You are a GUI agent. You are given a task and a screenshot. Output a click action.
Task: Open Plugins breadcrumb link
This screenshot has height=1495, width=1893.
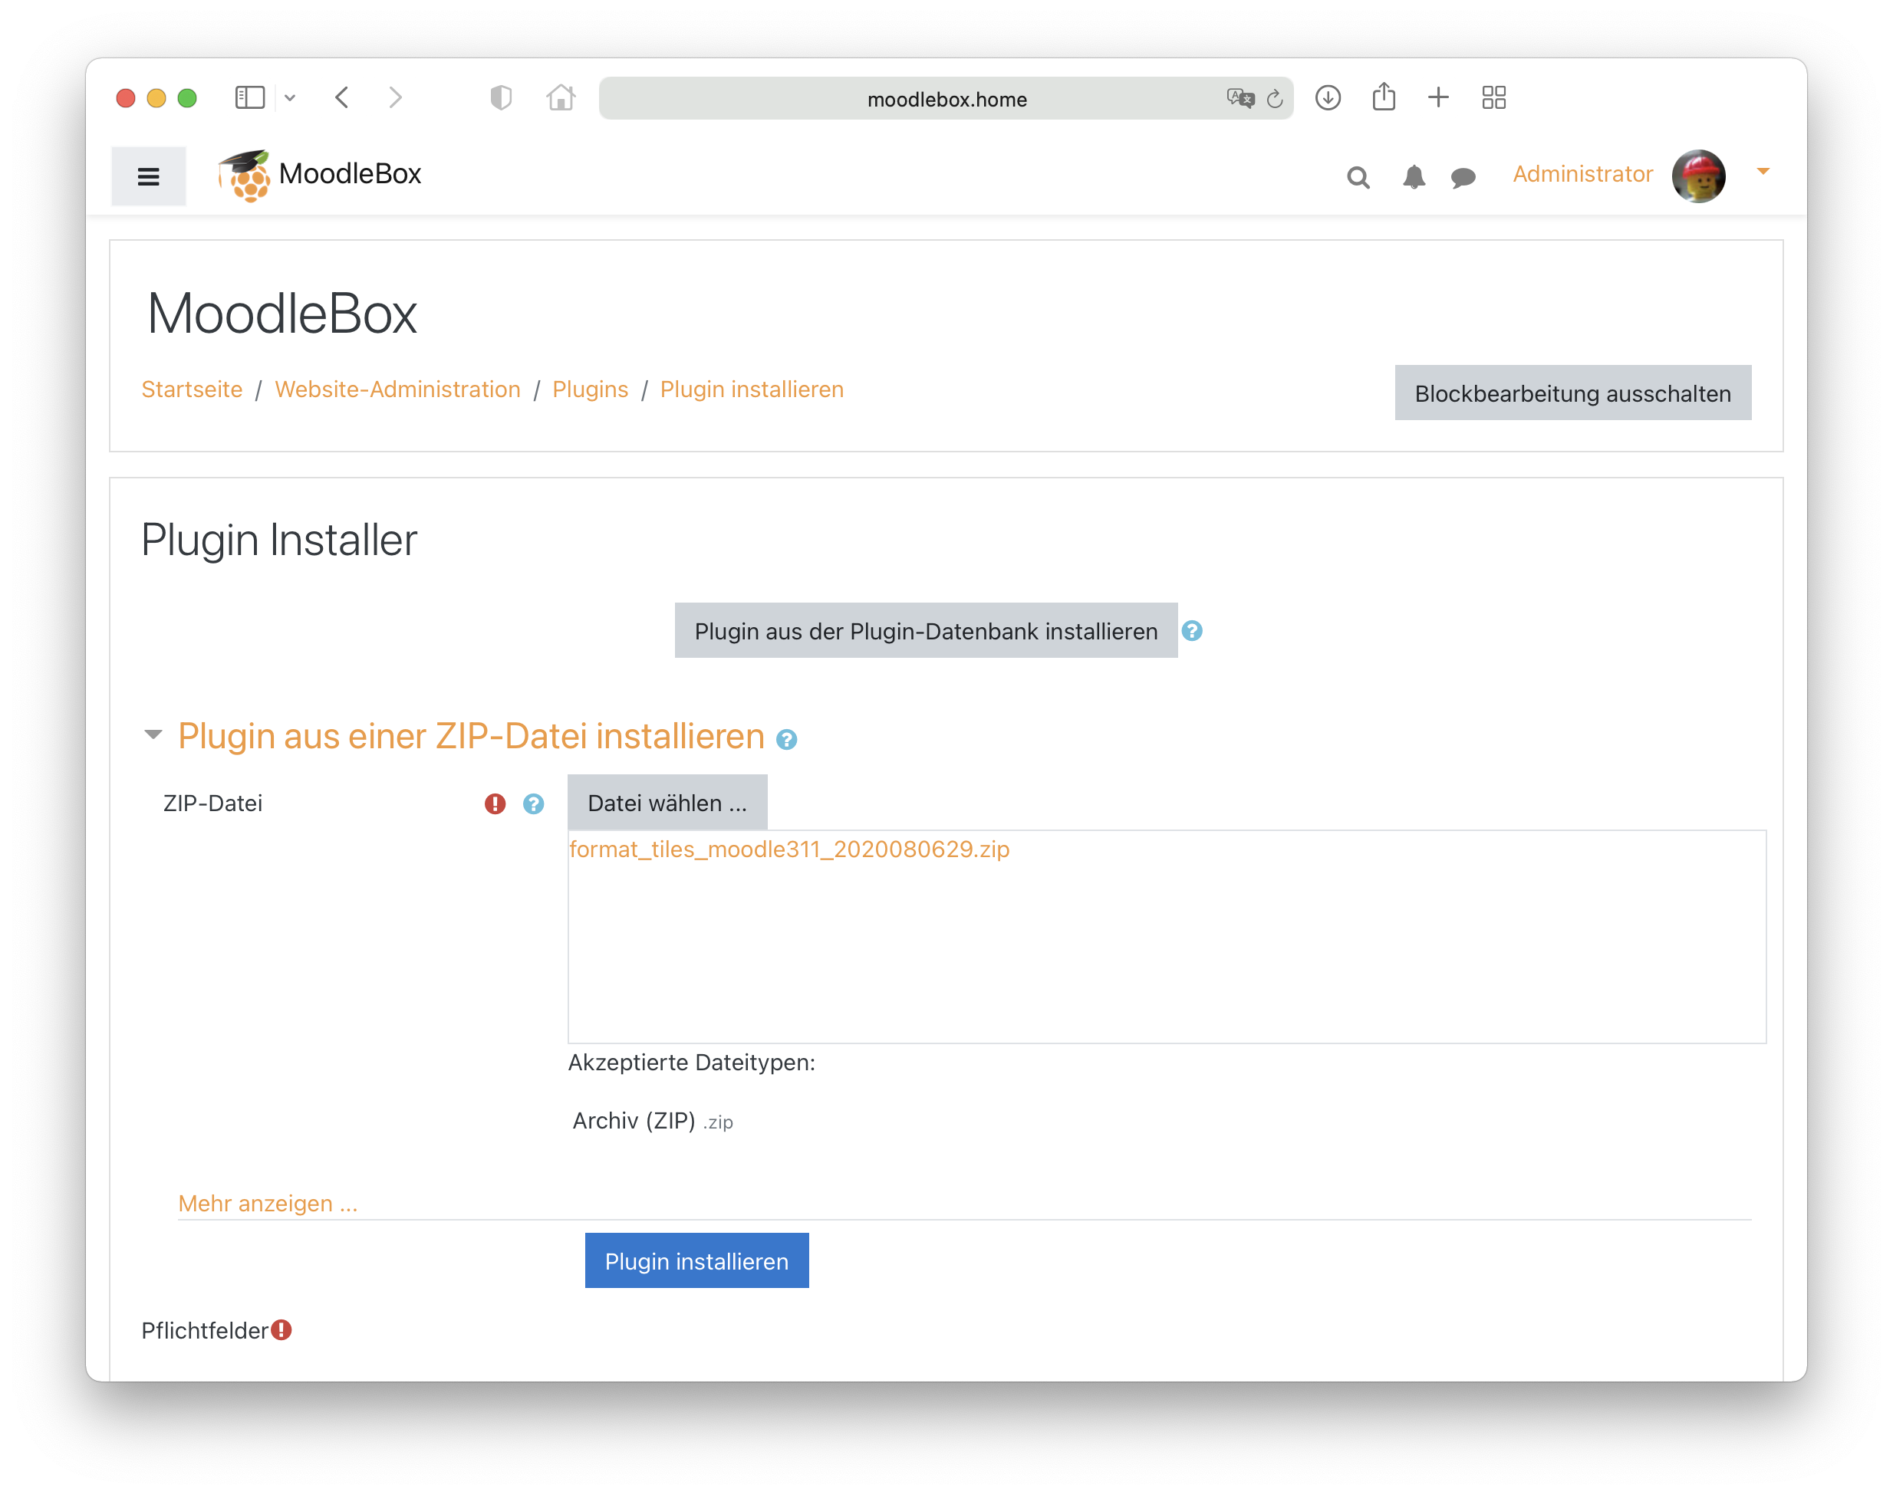tap(590, 389)
